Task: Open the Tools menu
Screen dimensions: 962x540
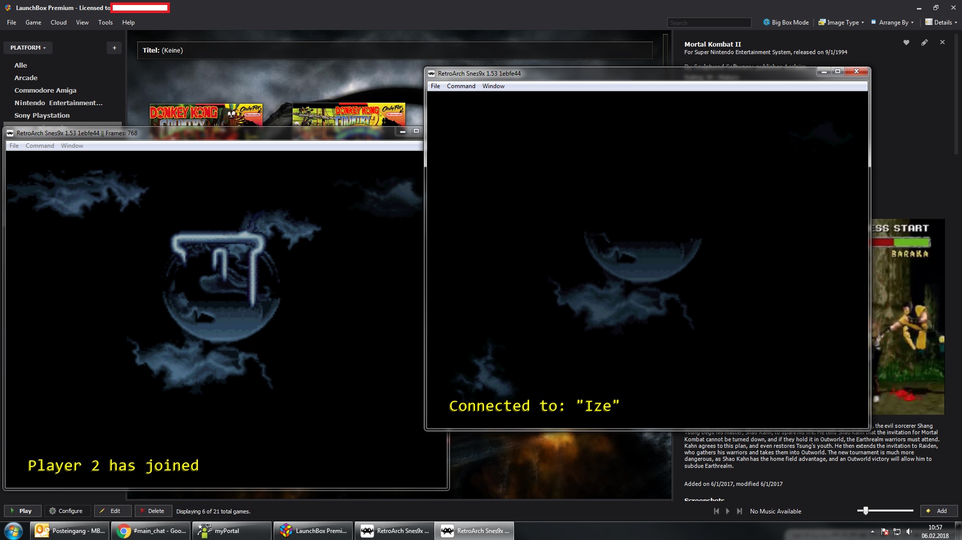Action: [105, 23]
